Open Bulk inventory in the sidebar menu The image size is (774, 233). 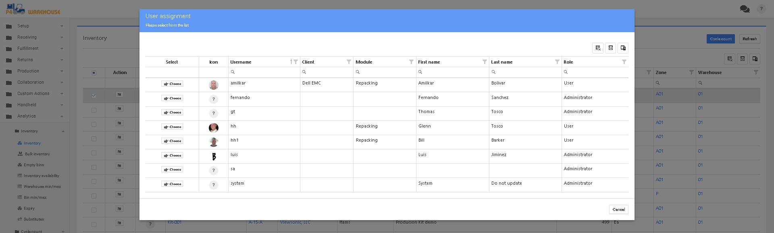[x=37, y=154]
